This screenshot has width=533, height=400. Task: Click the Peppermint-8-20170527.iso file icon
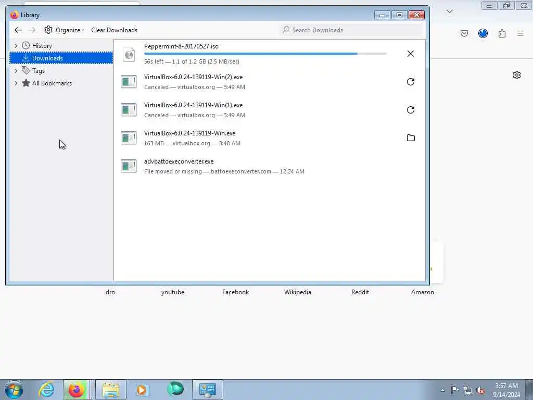coord(129,54)
